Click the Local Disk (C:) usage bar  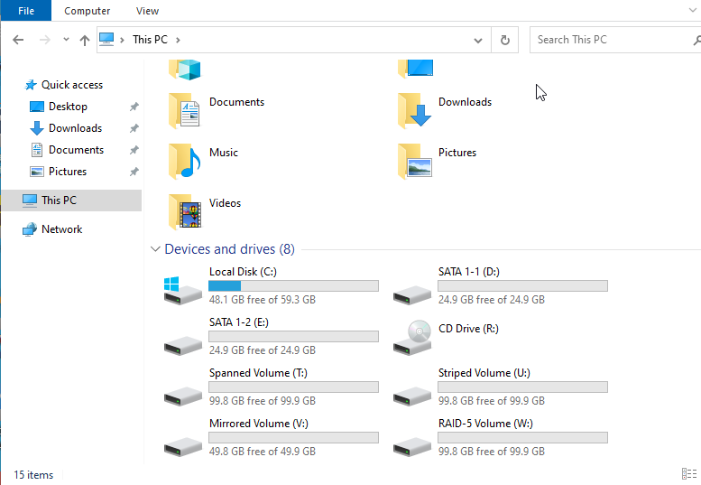click(293, 286)
